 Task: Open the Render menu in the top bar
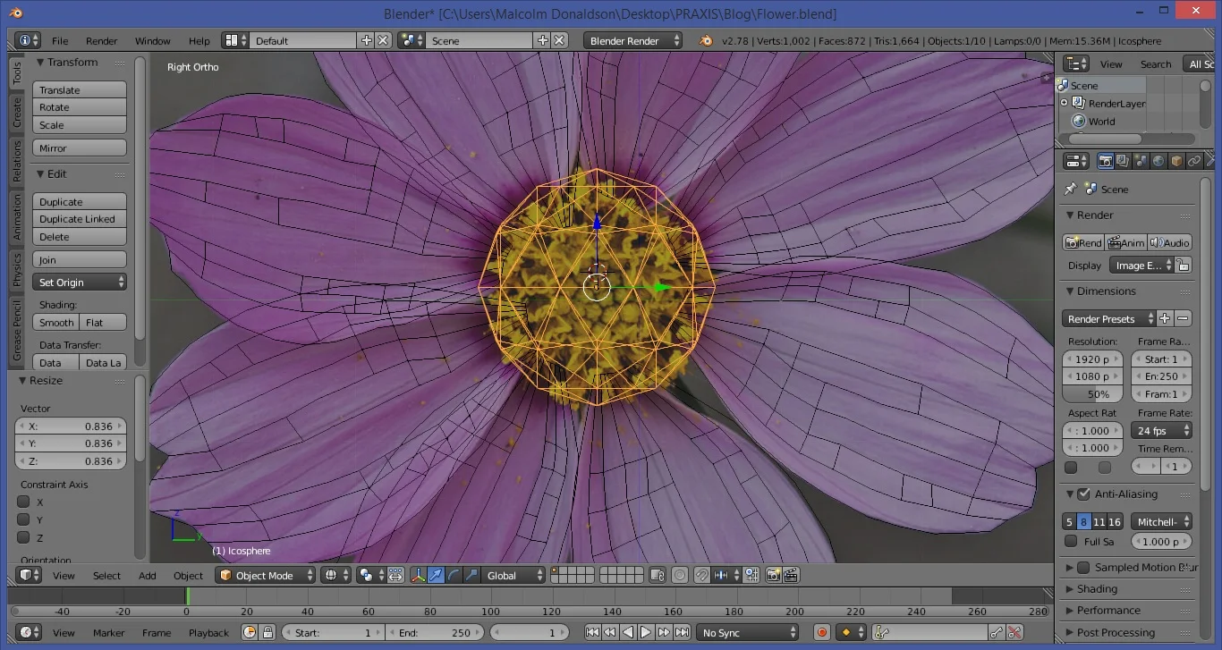point(101,40)
